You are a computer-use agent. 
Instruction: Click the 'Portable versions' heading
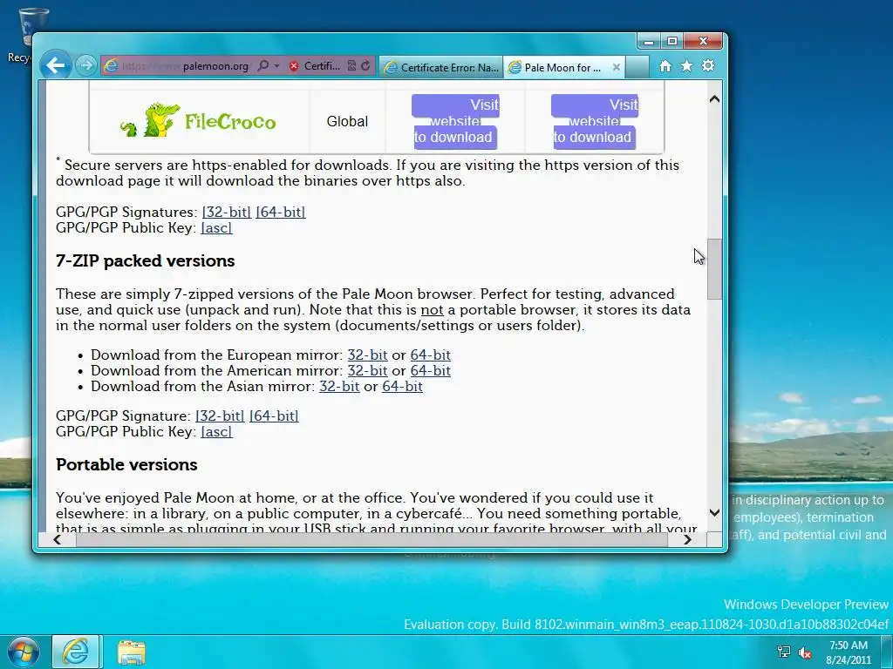[x=126, y=464]
